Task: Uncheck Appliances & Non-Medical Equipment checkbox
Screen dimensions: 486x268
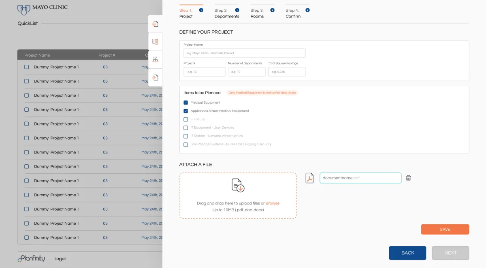Action: tap(186, 111)
